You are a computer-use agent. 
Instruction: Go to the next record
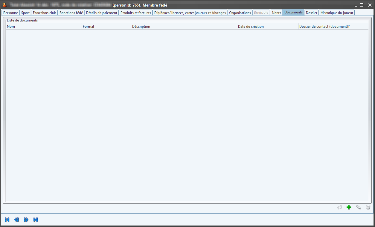26,220
